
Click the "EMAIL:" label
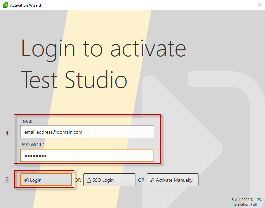click(27, 121)
